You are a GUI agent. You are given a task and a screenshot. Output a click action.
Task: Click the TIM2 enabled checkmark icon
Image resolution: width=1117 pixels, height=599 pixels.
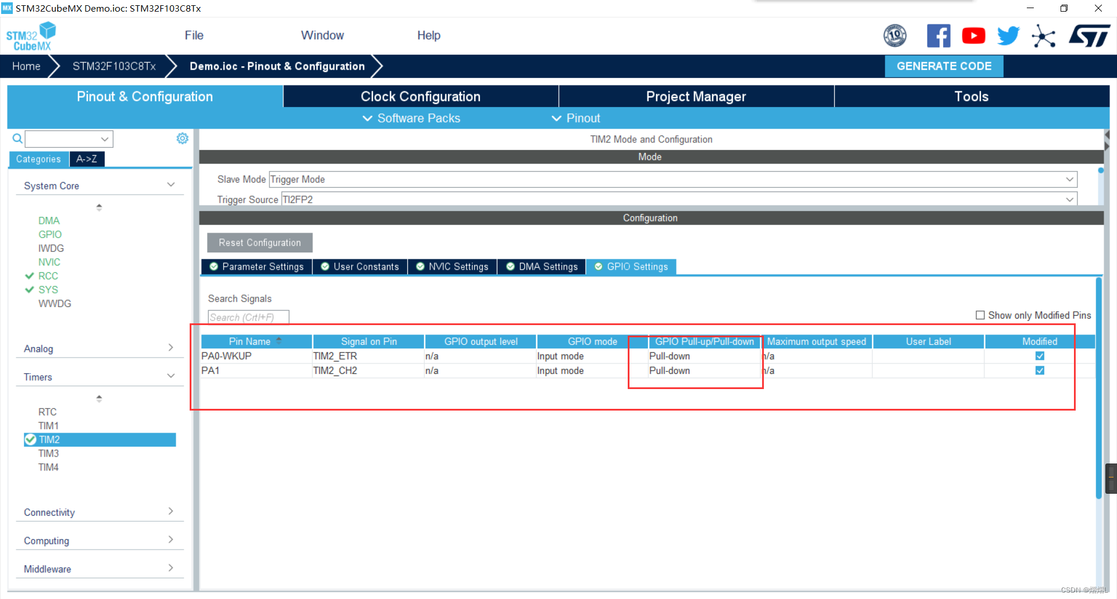pyautogui.click(x=30, y=440)
